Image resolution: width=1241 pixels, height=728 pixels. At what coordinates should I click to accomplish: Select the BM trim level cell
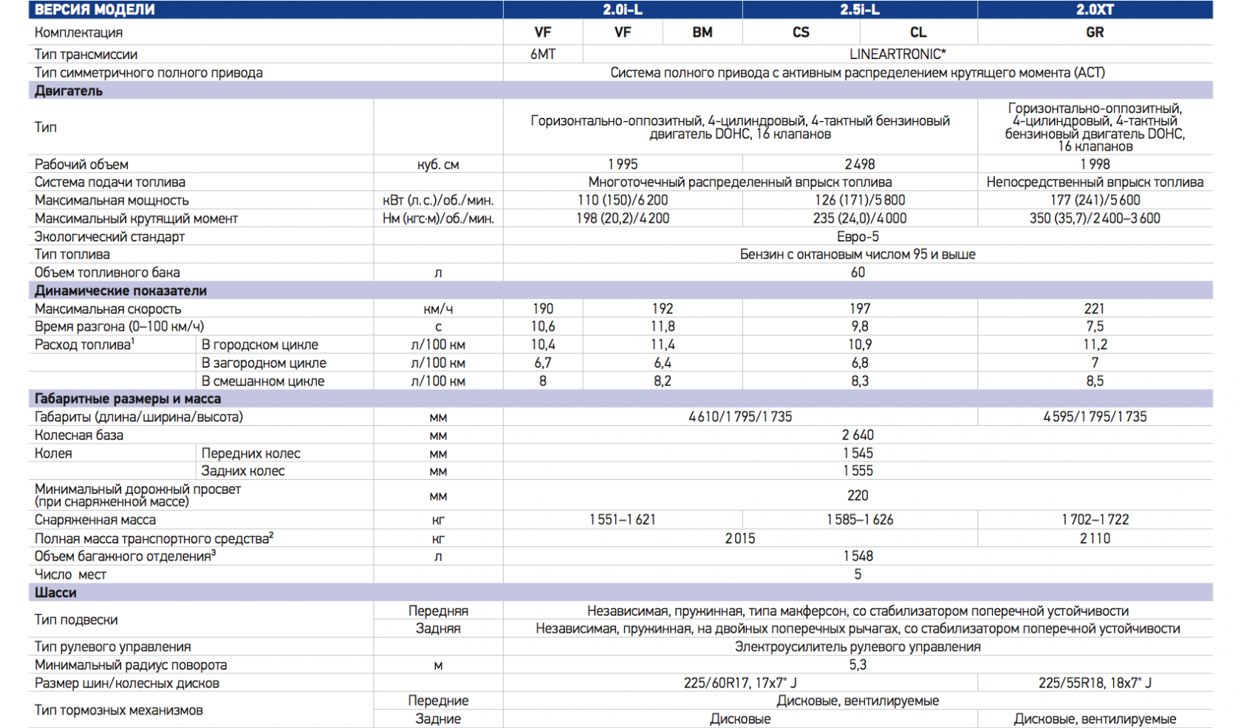[702, 32]
